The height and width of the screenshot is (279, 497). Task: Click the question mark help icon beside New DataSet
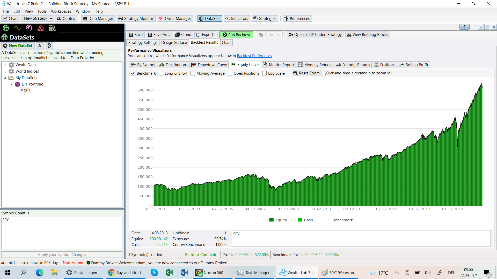tap(49, 46)
